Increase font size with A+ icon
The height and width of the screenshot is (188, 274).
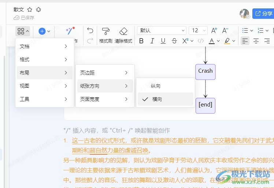(x=214, y=30)
